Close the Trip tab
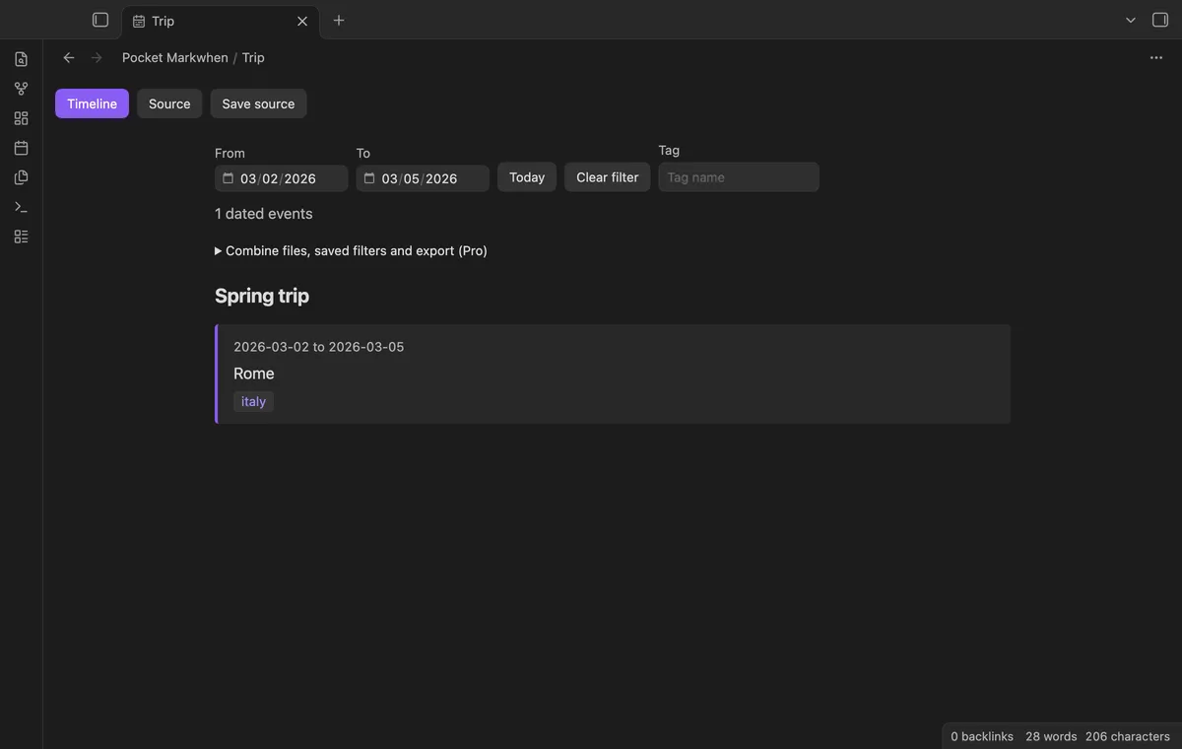This screenshot has height=749, width=1182. coord(302,21)
